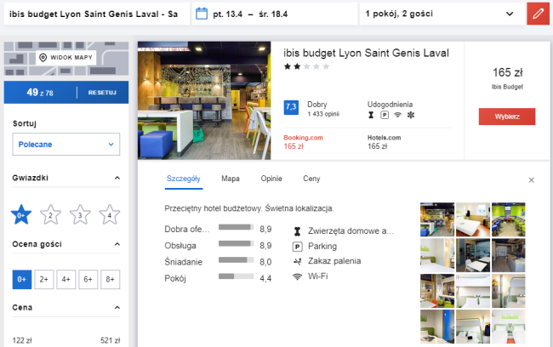Open the Polecane sort dropdown
The image size is (553, 347).
click(66, 145)
